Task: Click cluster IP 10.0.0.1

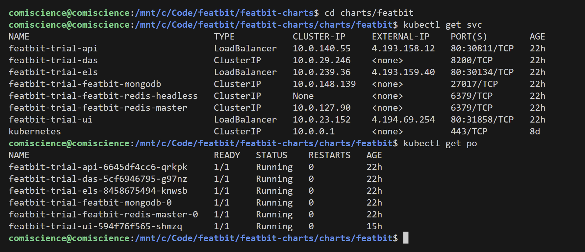Action: [314, 131]
